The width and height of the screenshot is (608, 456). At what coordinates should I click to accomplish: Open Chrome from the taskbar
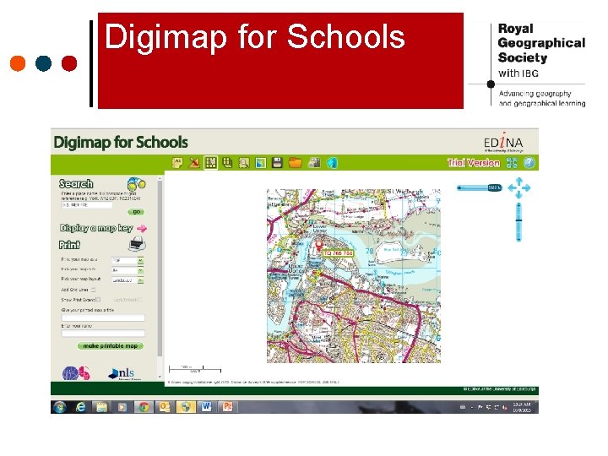(144, 407)
